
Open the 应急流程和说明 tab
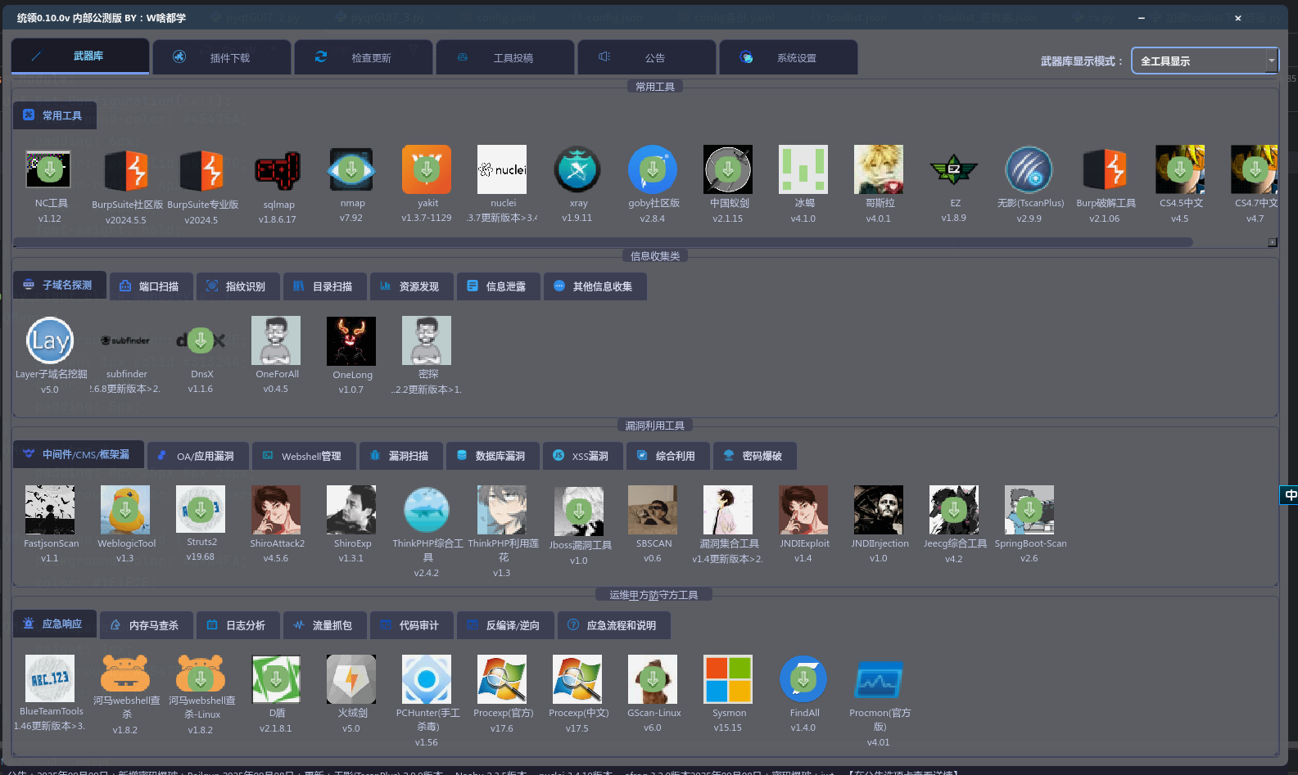tap(614, 625)
